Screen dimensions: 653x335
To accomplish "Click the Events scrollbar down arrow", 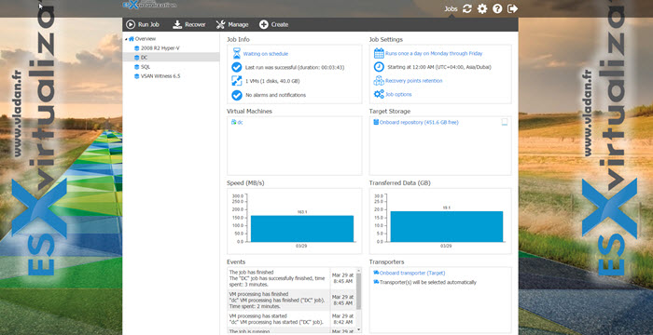I will pyautogui.click(x=358, y=329).
